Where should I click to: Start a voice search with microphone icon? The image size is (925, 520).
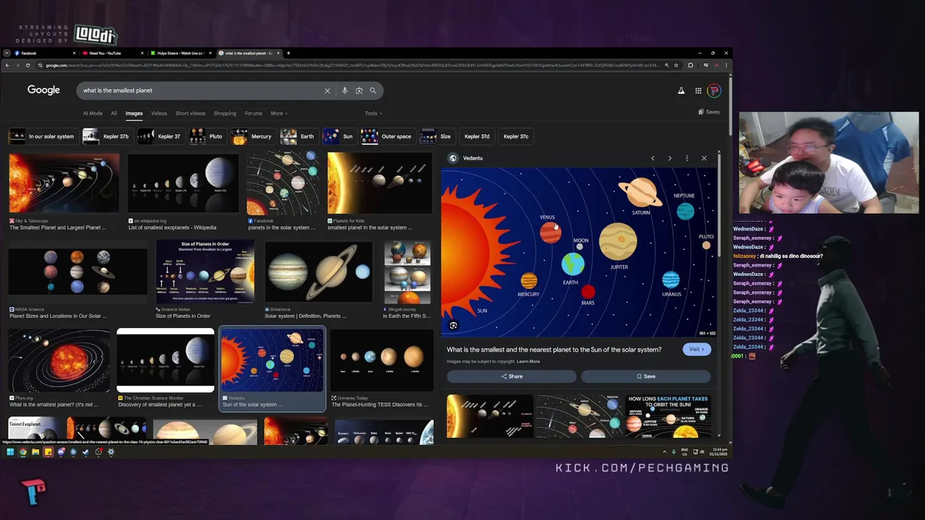point(345,90)
